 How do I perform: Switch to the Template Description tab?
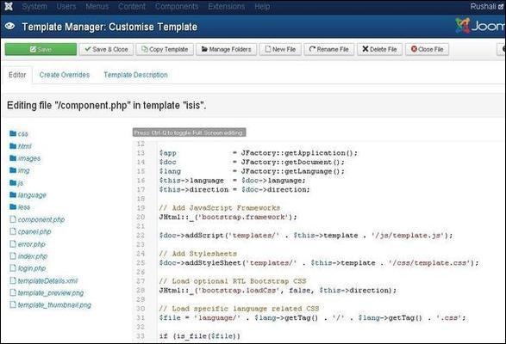click(135, 75)
